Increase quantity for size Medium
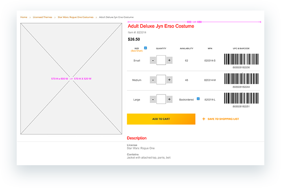The height and width of the screenshot is (188, 281). [169, 80]
